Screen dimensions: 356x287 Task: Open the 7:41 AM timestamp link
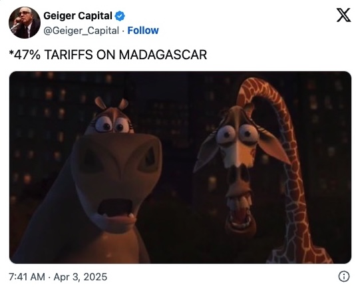point(27,276)
